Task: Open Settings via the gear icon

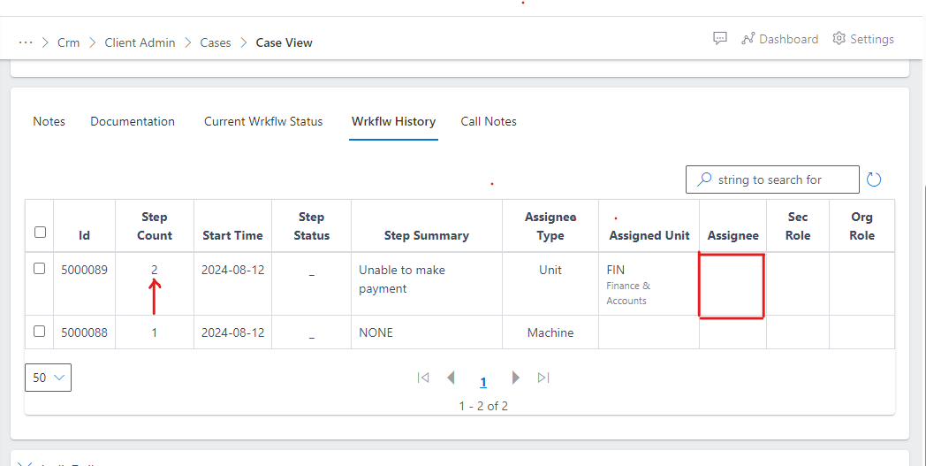Action: (x=839, y=39)
